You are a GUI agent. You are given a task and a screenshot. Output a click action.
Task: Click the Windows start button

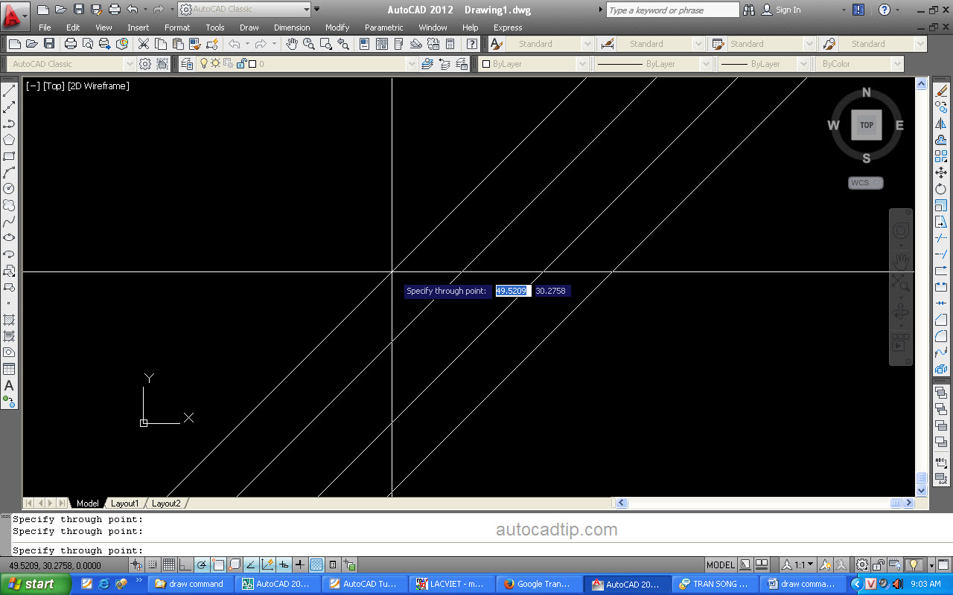tap(36, 584)
